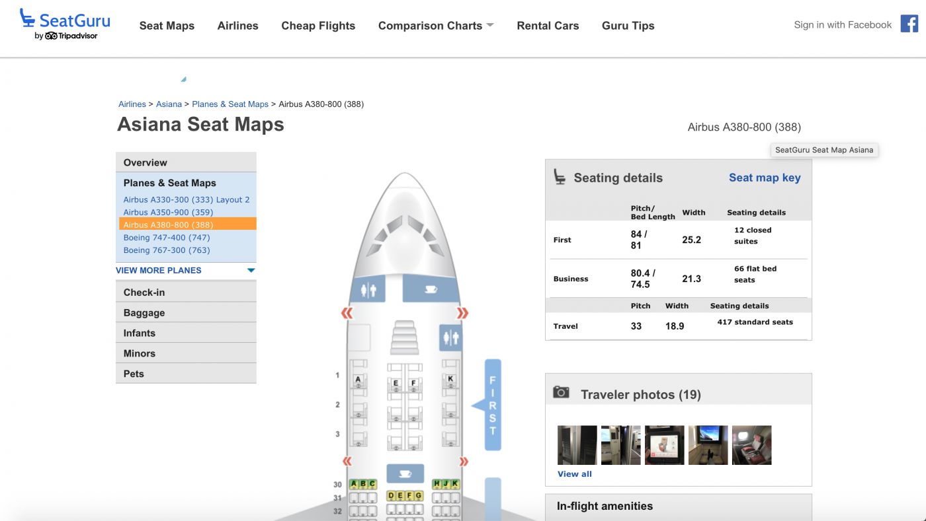Click the SeatGuru logo
The height and width of the screenshot is (521, 926).
65,25
